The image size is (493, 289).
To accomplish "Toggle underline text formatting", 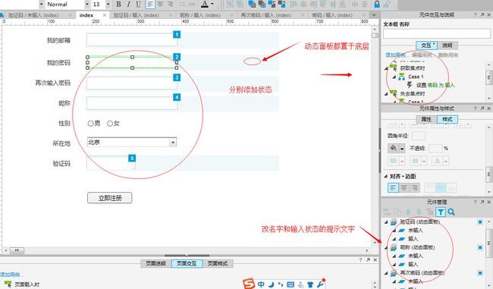I will [138, 4].
